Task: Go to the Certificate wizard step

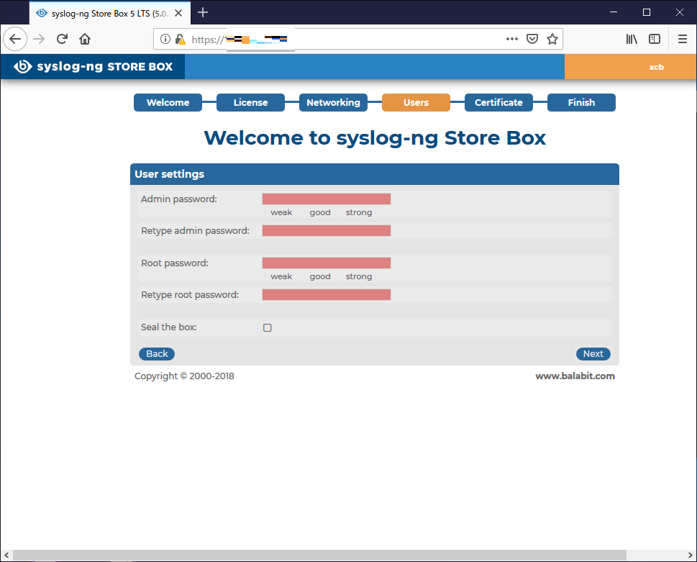Action: click(498, 103)
